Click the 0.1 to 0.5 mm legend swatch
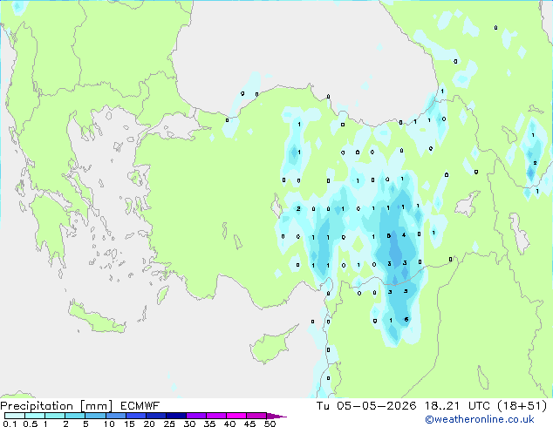The image size is (553, 427). pos(15,416)
